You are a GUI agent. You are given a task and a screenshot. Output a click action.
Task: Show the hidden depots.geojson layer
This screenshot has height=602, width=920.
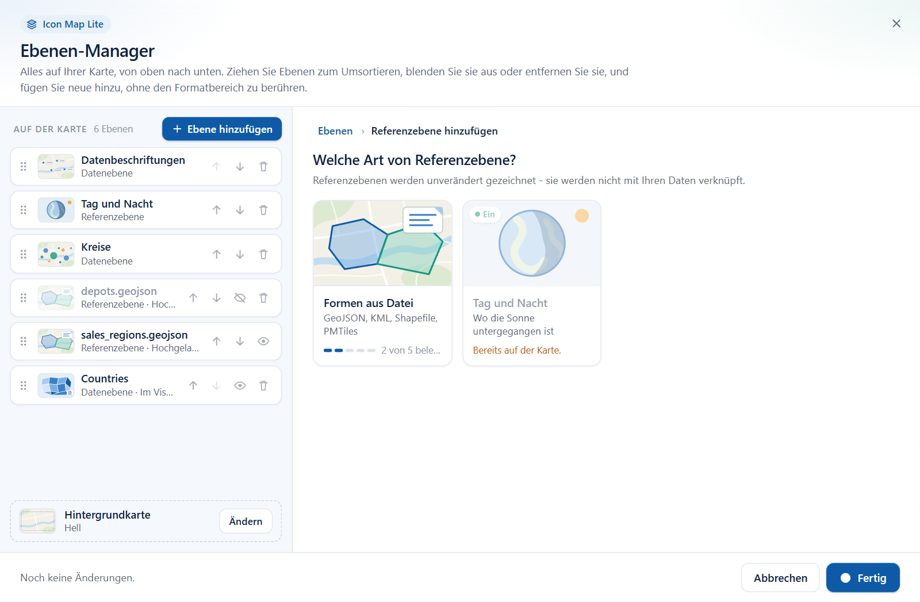(x=240, y=298)
